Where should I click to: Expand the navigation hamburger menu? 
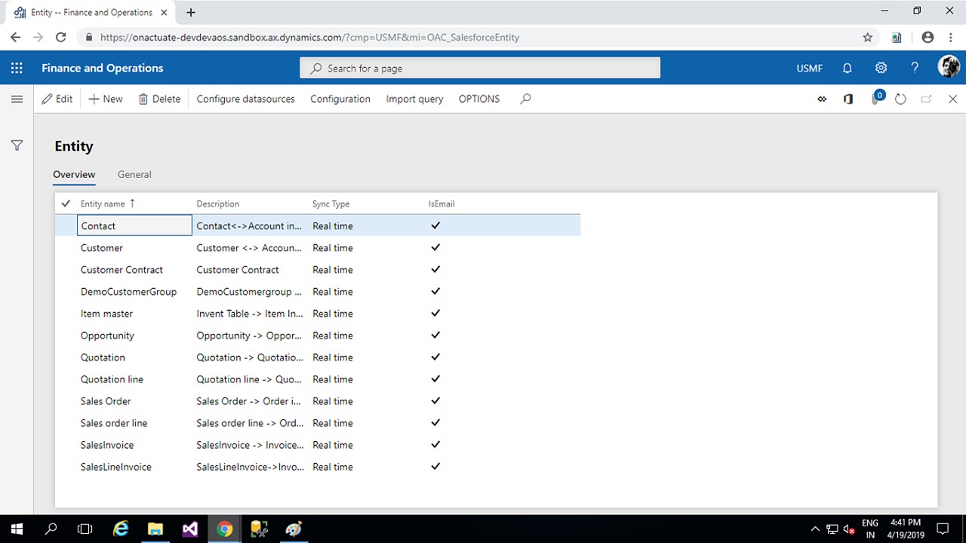pyautogui.click(x=17, y=99)
